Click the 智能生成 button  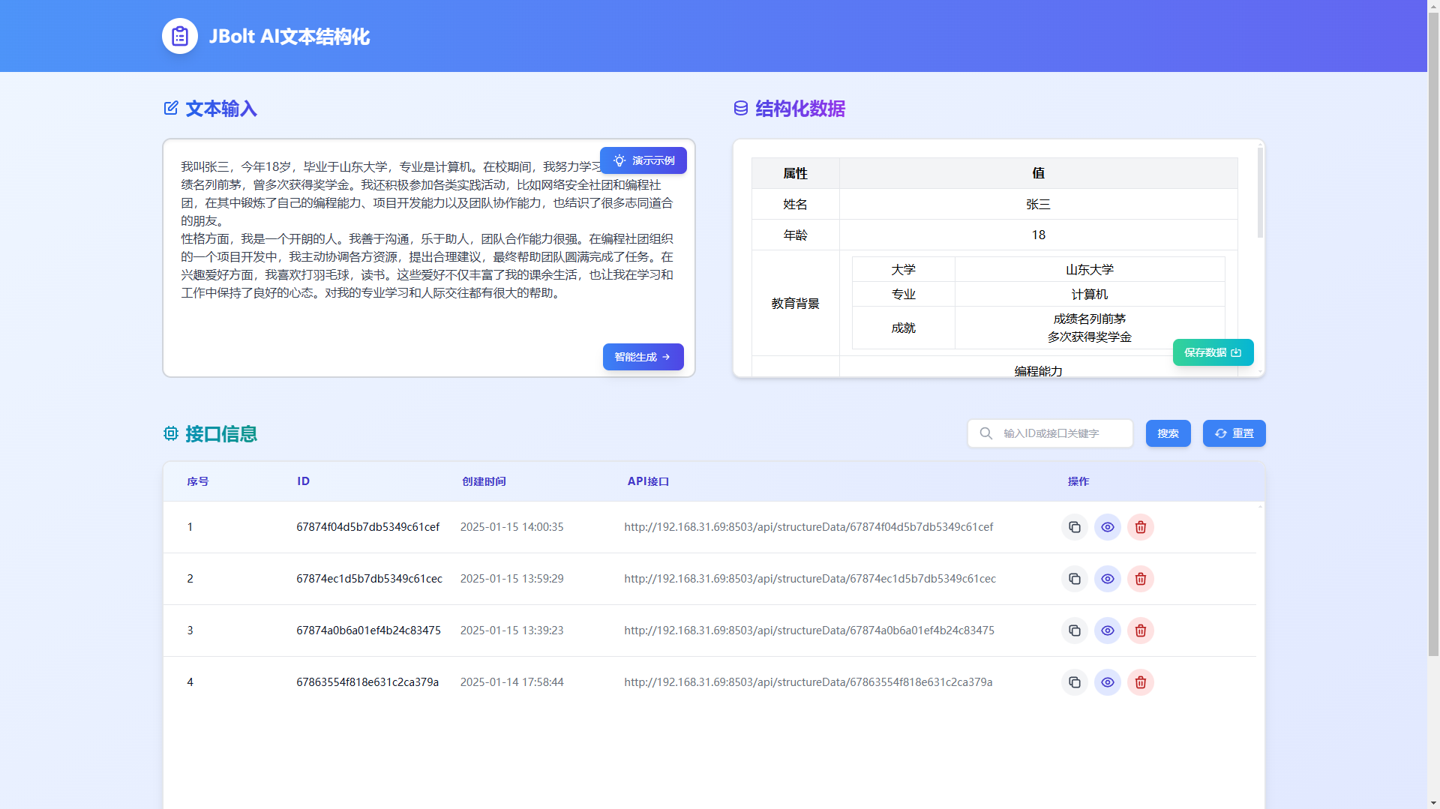pyautogui.click(x=643, y=357)
